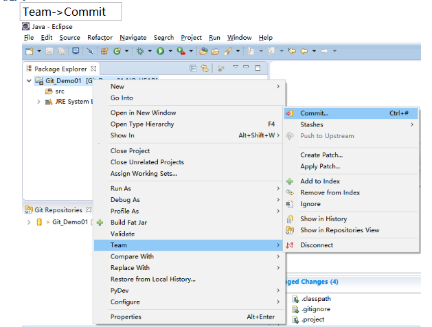Open the Package Explorer View Menu triangle
This screenshot has width=432, height=327.
(236, 67)
